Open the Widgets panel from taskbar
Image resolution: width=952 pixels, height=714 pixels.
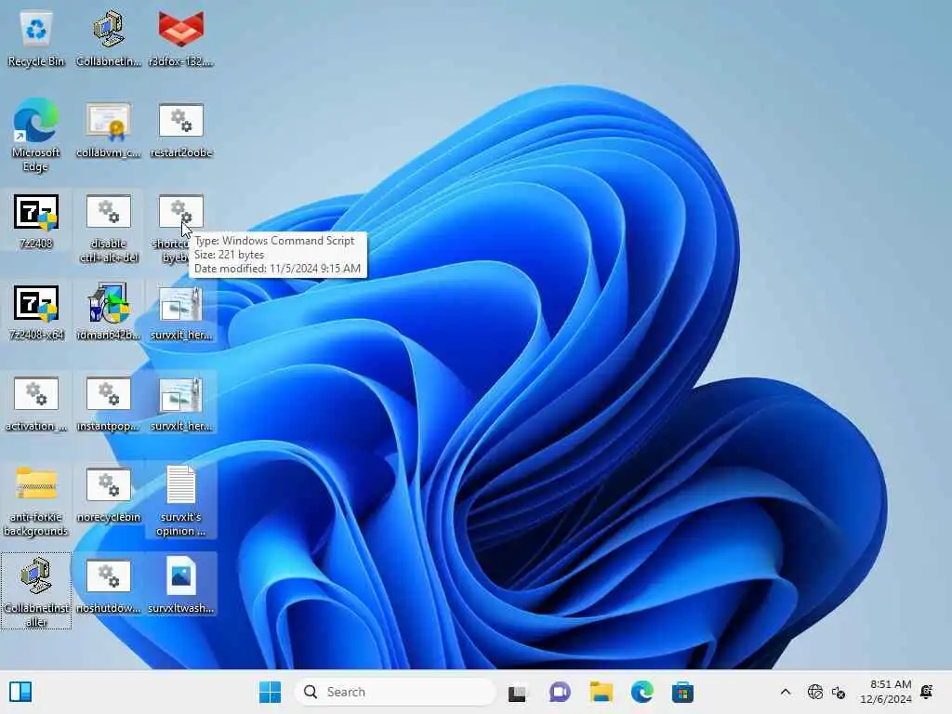(20, 692)
